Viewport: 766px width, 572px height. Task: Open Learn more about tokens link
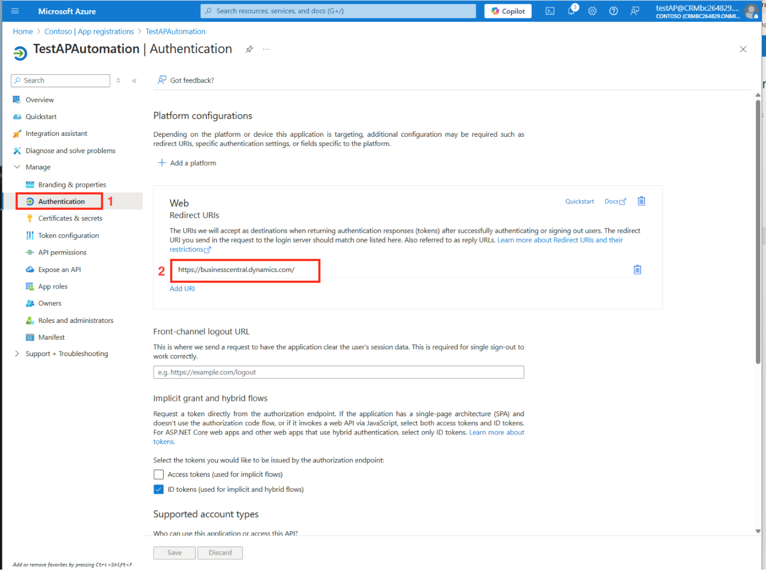497,433
